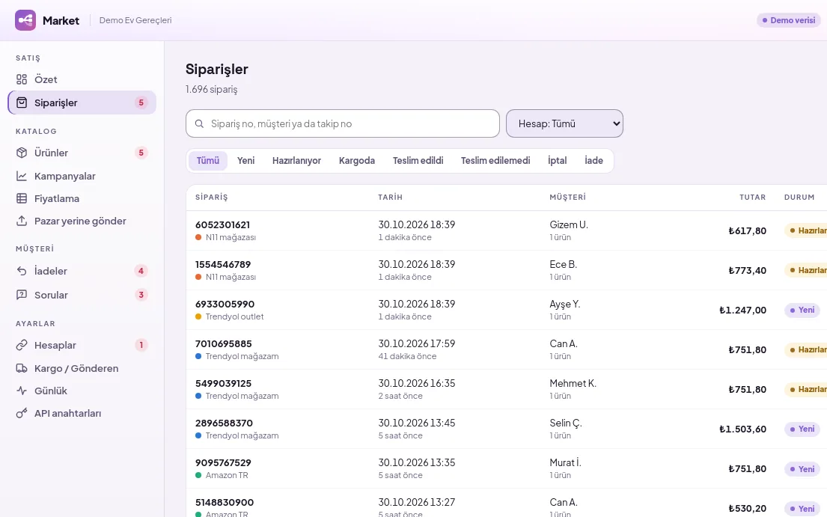The image size is (827, 517).
Task: Open Kampanyalar chart icon
Action: point(22,176)
